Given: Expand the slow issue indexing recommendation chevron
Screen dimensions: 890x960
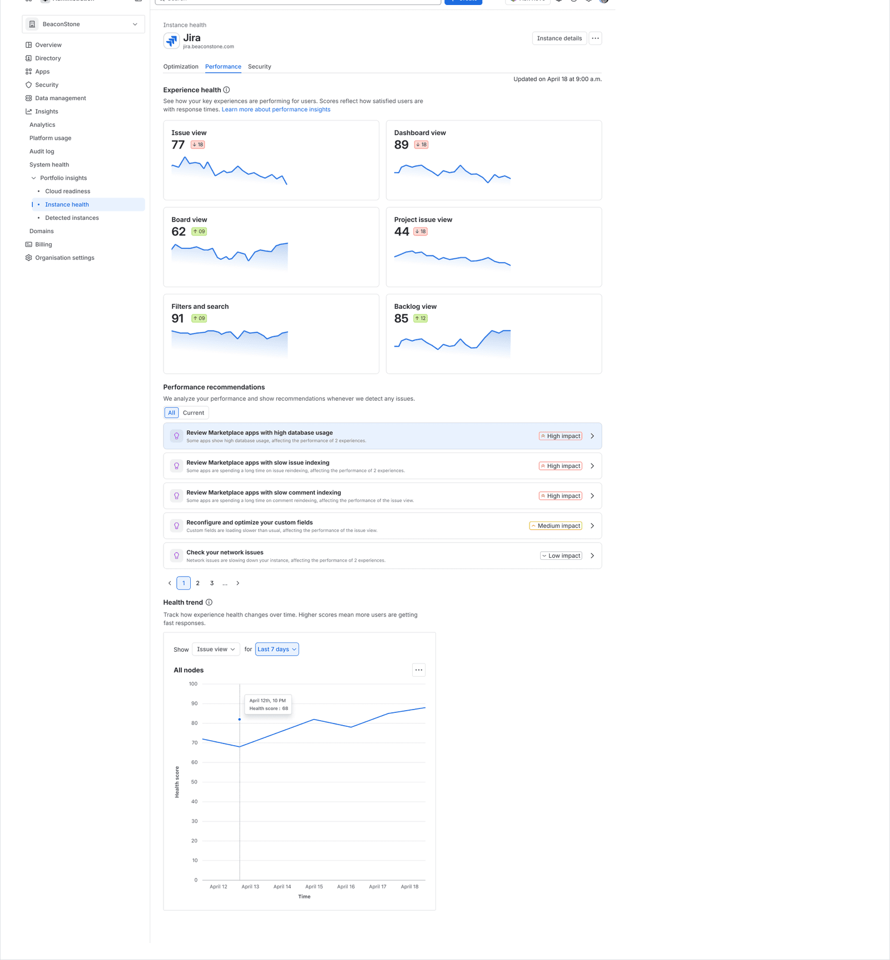Looking at the screenshot, I should pyautogui.click(x=592, y=466).
